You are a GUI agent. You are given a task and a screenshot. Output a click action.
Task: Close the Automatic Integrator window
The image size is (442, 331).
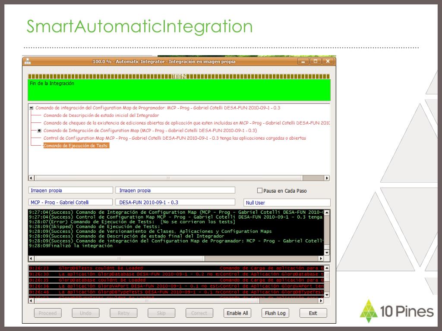click(x=328, y=61)
